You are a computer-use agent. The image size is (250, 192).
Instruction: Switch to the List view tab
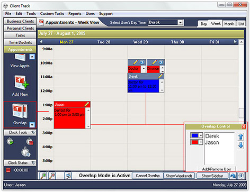pos(241,24)
